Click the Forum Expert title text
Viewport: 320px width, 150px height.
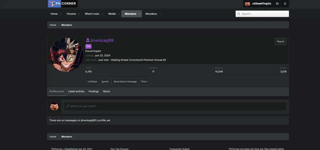coord(93,51)
